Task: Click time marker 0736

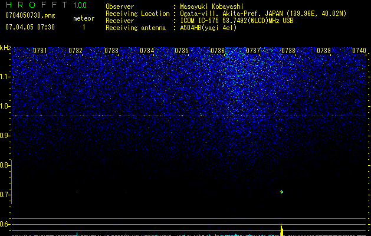Action: pyautogui.click(x=218, y=51)
